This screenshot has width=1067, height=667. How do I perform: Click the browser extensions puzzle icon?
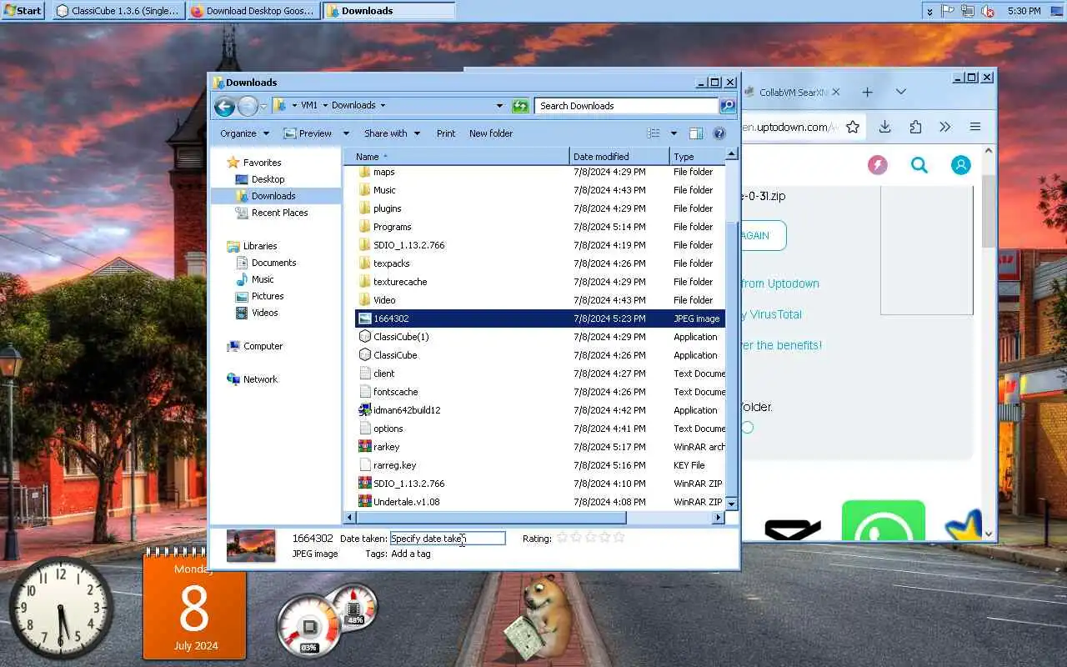pyautogui.click(x=915, y=127)
